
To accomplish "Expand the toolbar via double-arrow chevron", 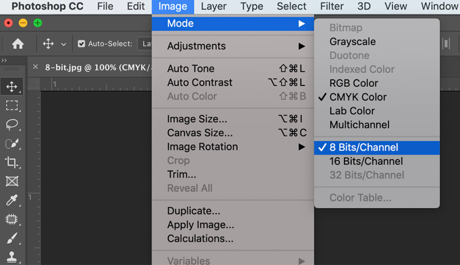I will [4, 60].
